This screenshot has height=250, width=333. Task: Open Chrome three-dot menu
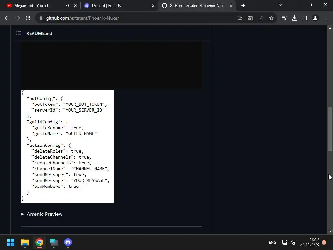326,18
